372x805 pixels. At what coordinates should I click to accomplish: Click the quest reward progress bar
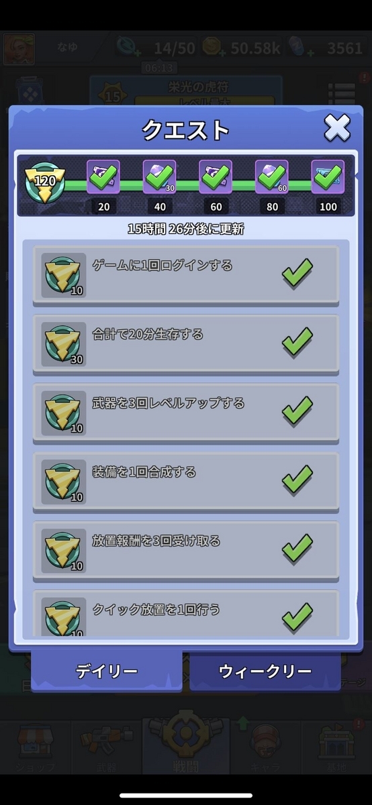pyautogui.click(x=186, y=186)
